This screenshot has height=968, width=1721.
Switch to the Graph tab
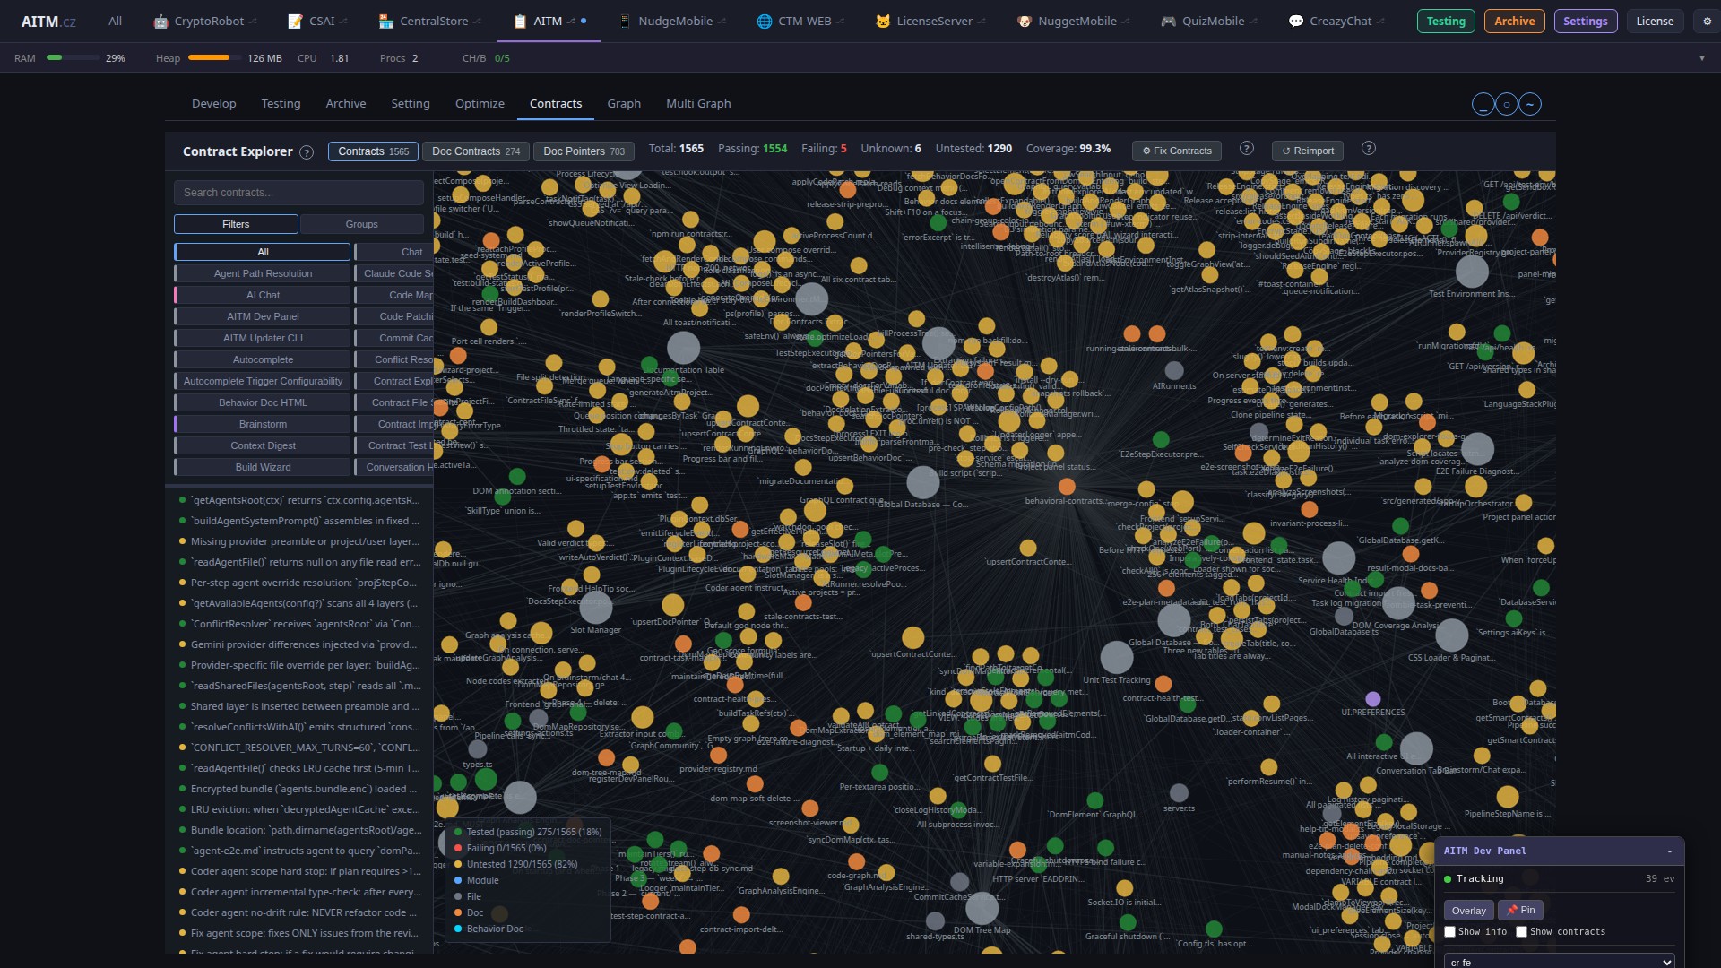click(x=624, y=104)
